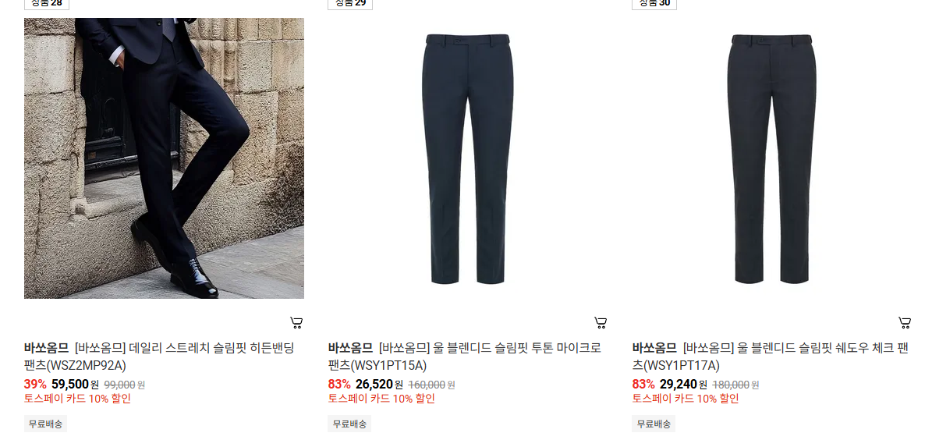Add the WSZ2MP92A hidden-banding pants to cart
The height and width of the screenshot is (440, 932).
point(296,323)
